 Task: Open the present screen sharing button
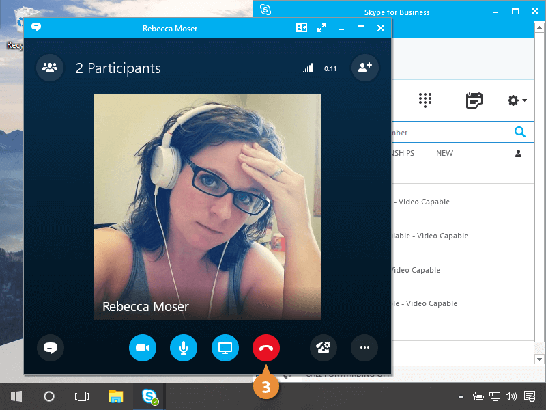[x=225, y=348]
